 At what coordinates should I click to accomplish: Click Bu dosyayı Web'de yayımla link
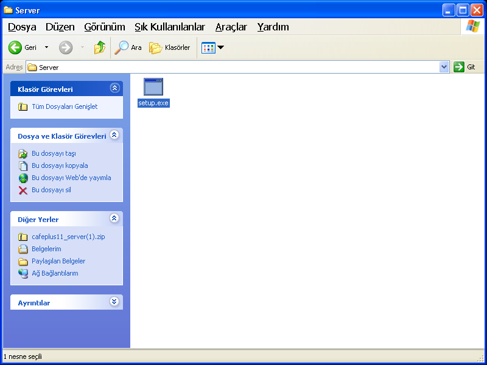tap(71, 178)
